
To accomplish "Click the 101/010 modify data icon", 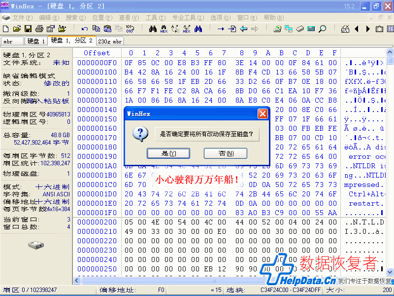I will (130, 29).
